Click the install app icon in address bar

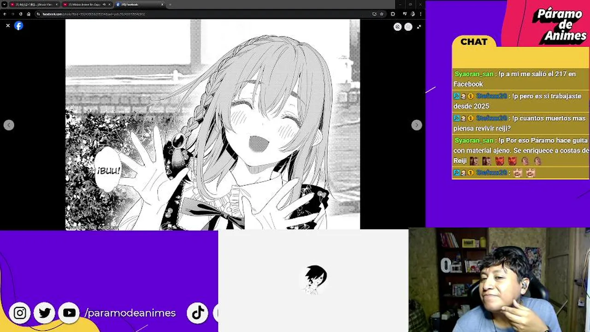375,14
